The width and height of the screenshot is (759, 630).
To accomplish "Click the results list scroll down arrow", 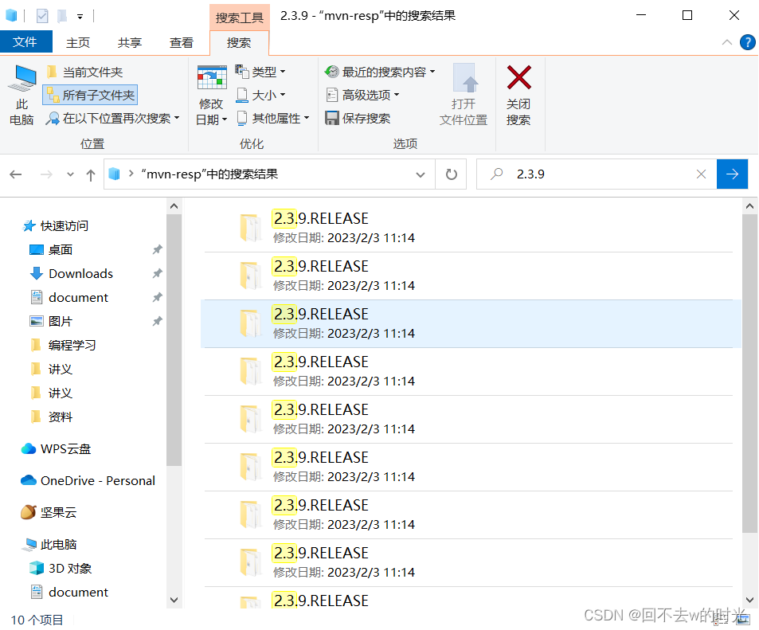I will (749, 600).
